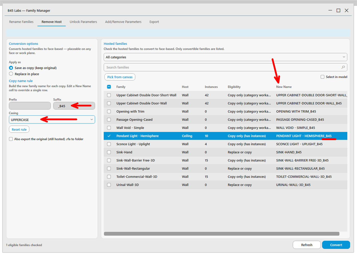Go to Add/Remove Parameters tab
Image resolution: width=357 pixels, height=255 pixels.
123,22
